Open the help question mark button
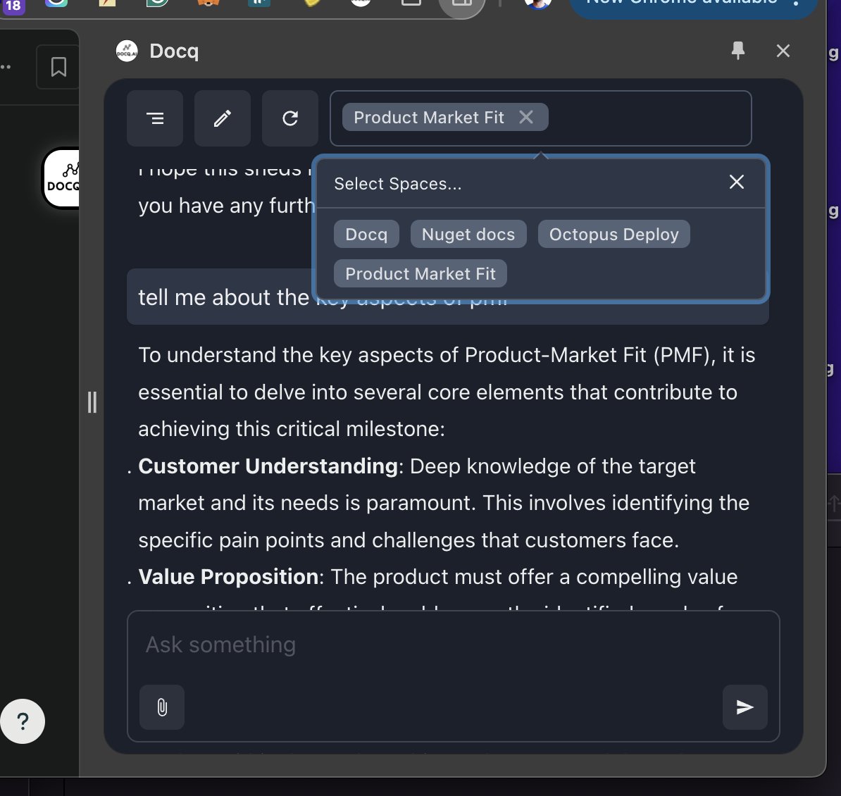Screen dimensions: 841x796 tap(23, 721)
